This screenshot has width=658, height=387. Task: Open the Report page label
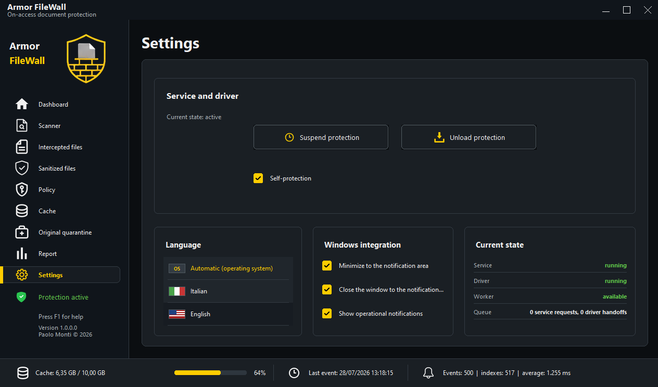tap(47, 254)
